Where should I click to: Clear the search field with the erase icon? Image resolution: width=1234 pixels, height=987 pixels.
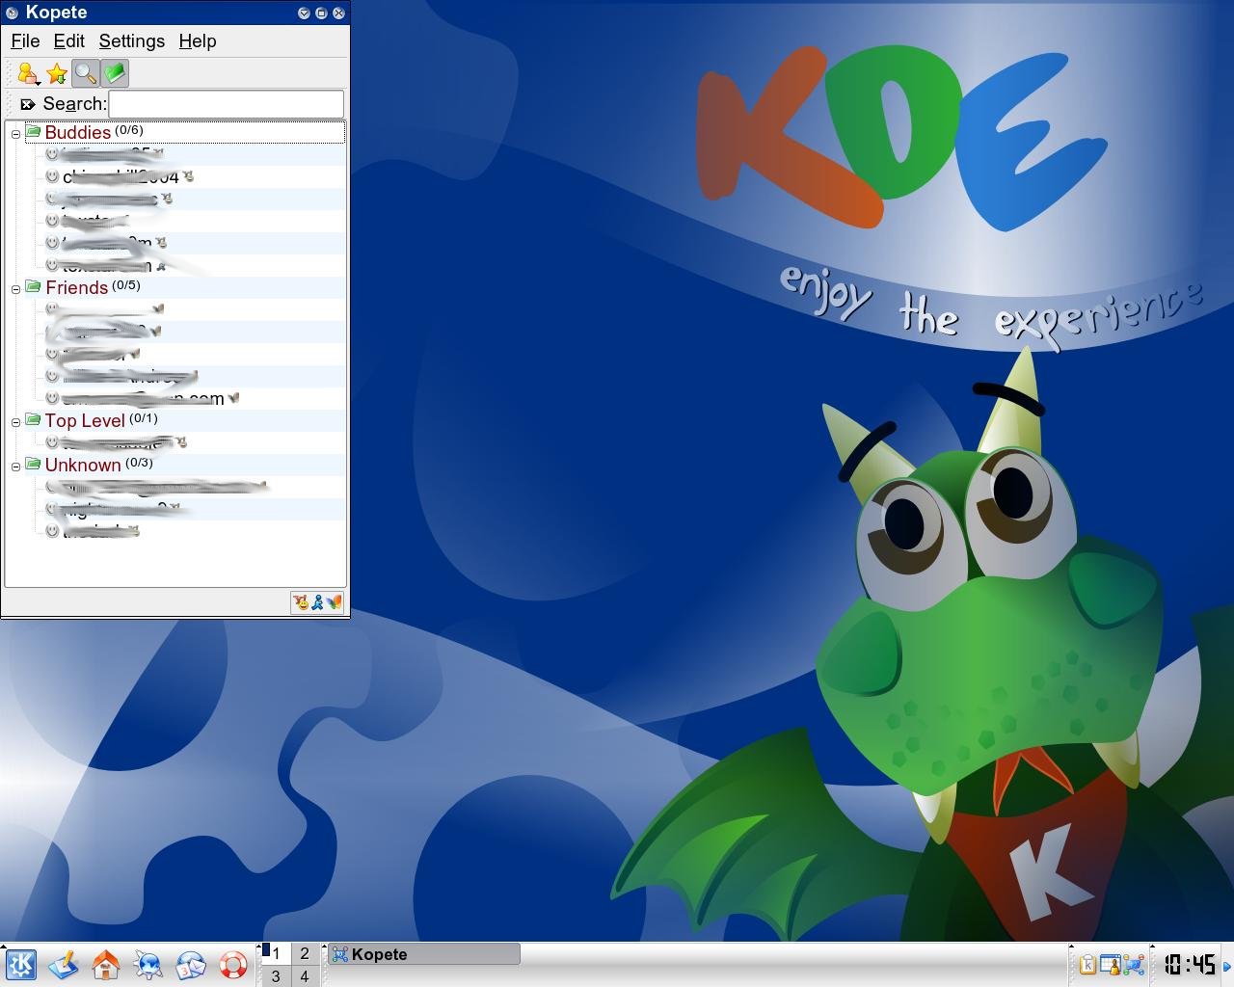click(28, 104)
